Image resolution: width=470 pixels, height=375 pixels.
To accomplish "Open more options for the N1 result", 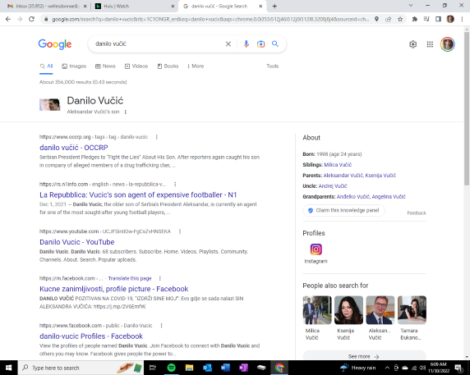I will point(175,185).
